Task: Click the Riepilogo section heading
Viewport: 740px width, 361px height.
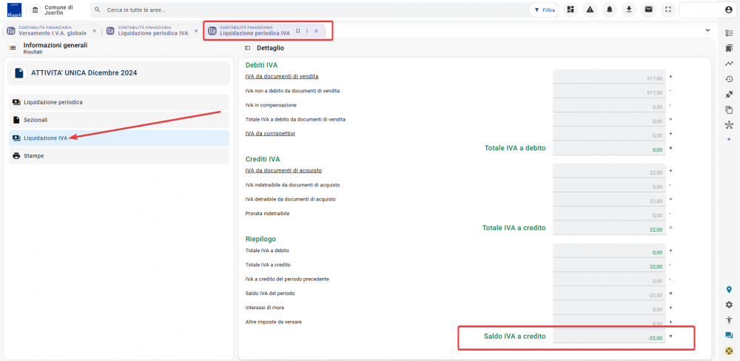Action: (260, 239)
